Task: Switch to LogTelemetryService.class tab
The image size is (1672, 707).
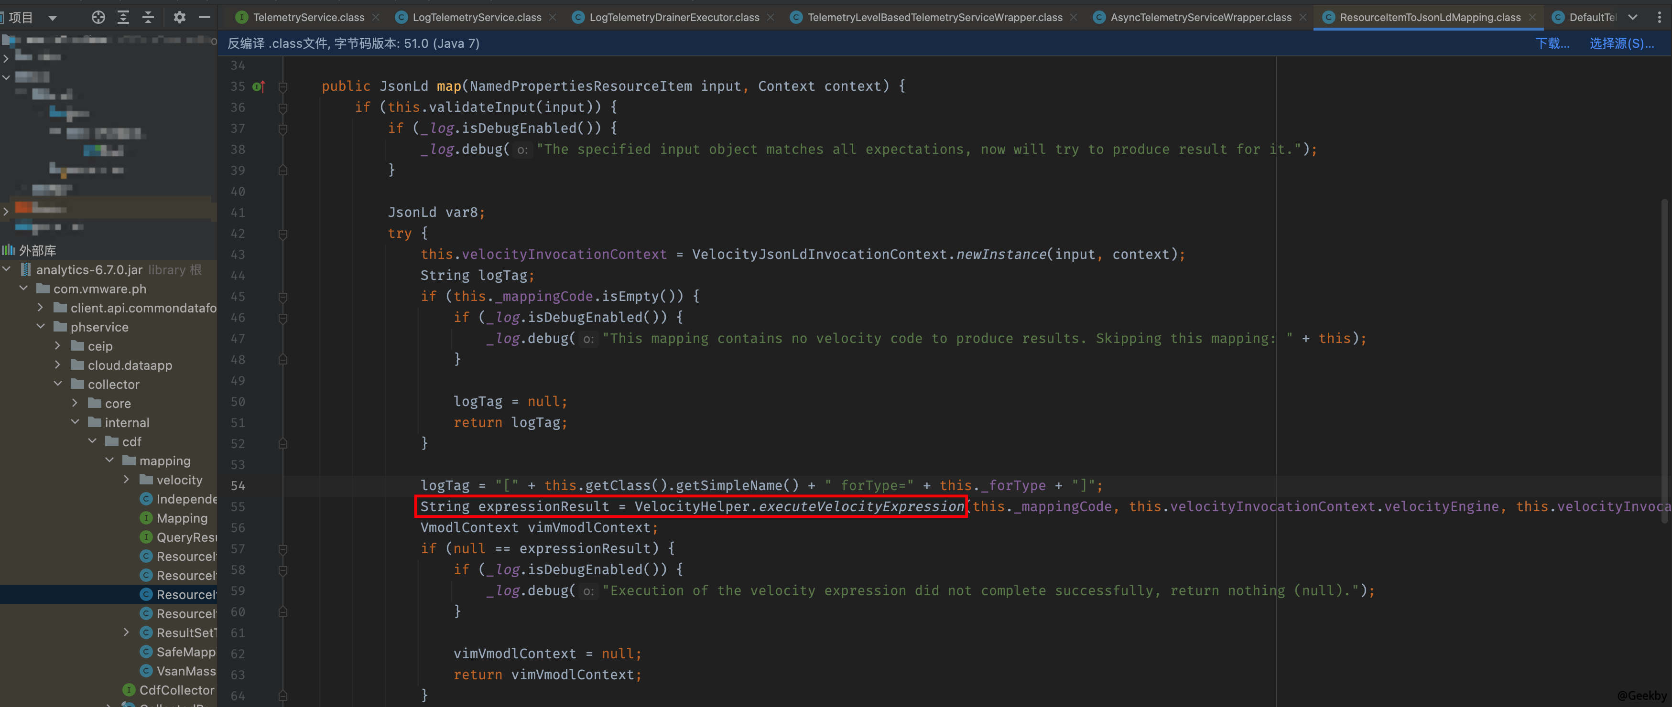Action: pos(477,18)
